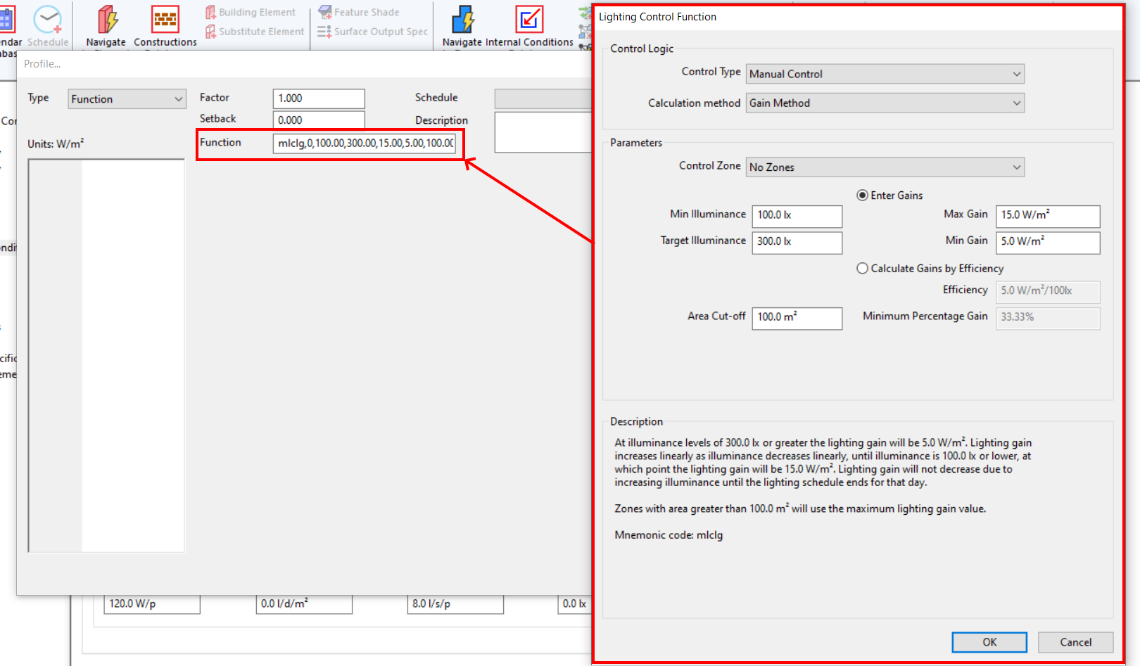Click the Min Illuminance field
1140x666 pixels.
coord(797,216)
